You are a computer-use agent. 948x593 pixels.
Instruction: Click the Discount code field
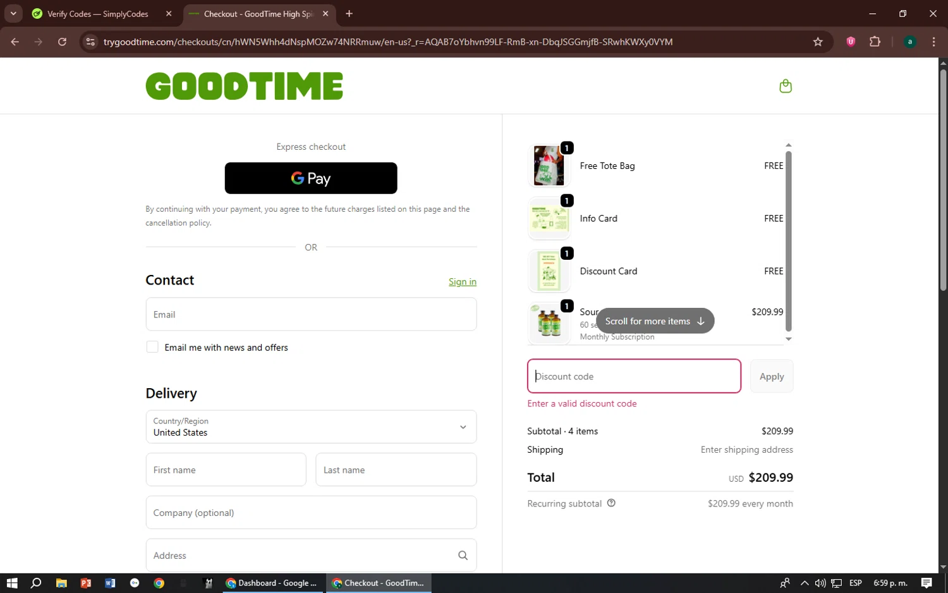coord(634,376)
